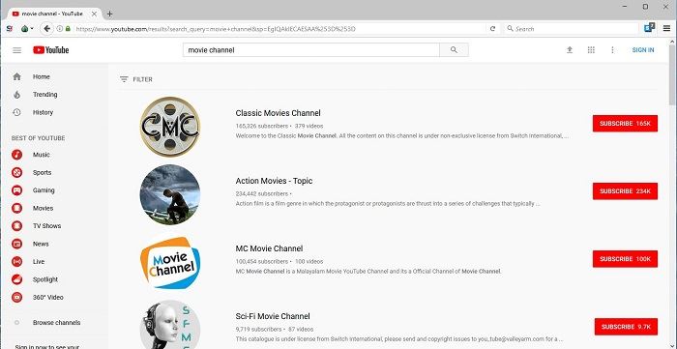This screenshot has height=349, width=677.
Task: Open the three-dot settings menu in header
Action: (612, 50)
